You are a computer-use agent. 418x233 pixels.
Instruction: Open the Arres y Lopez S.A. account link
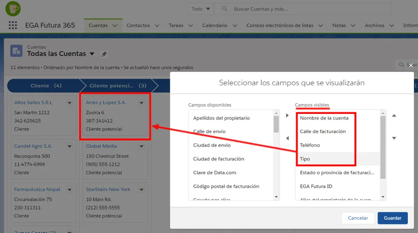[106, 102]
